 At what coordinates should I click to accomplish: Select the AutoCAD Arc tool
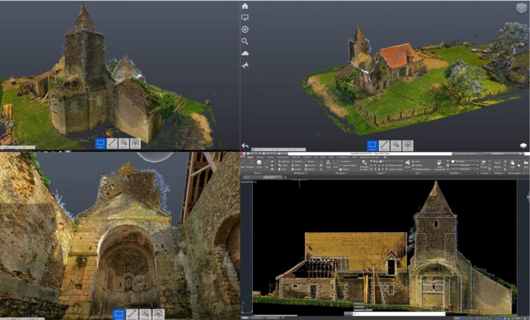[267, 164]
